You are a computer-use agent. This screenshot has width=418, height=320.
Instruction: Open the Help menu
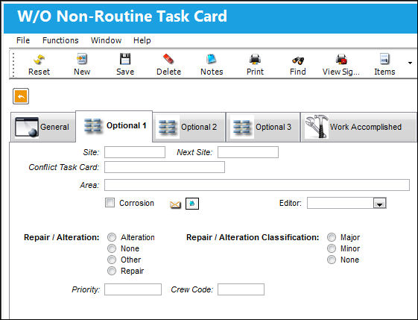click(142, 40)
